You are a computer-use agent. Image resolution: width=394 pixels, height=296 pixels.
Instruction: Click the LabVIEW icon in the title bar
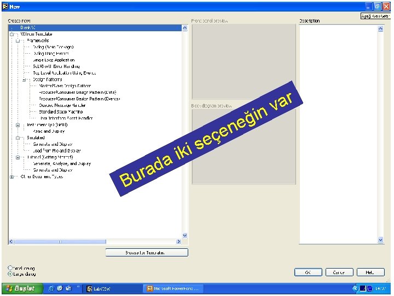(5, 7)
